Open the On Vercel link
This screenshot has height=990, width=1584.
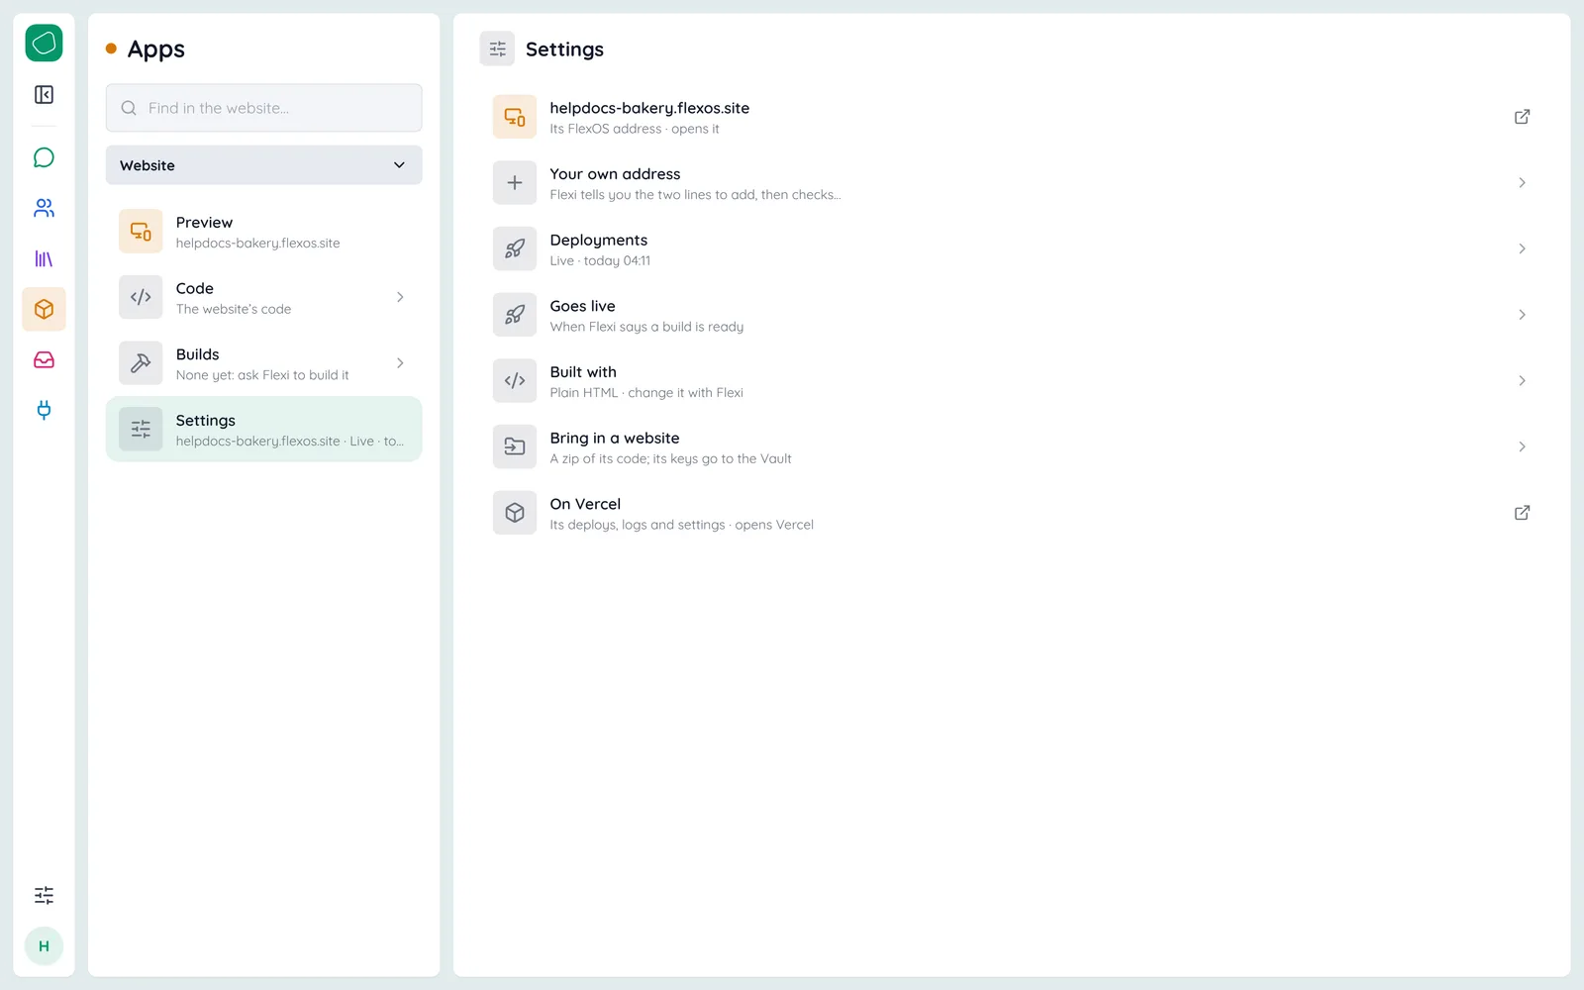(x=1012, y=513)
